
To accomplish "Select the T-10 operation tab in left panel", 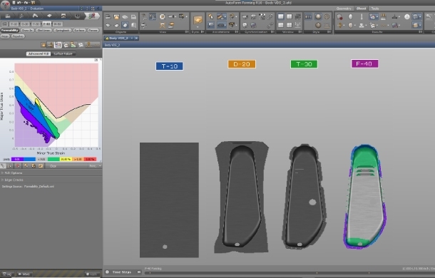I will click(14, 24).
